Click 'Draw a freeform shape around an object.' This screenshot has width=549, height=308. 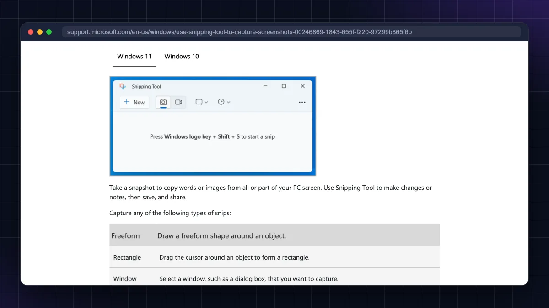pos(222,235)
